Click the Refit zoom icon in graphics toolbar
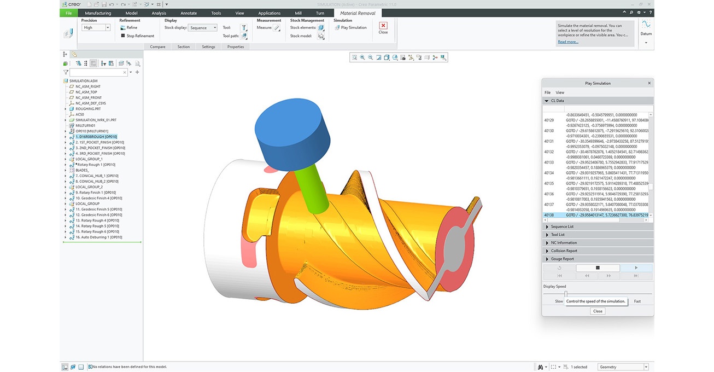This screenshot has height=372, width=714. (354, 57)
